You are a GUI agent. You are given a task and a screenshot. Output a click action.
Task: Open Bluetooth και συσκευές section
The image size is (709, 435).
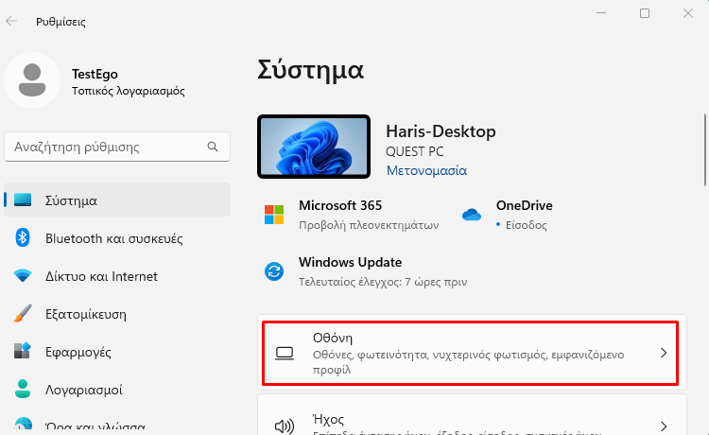coord(117,238)
